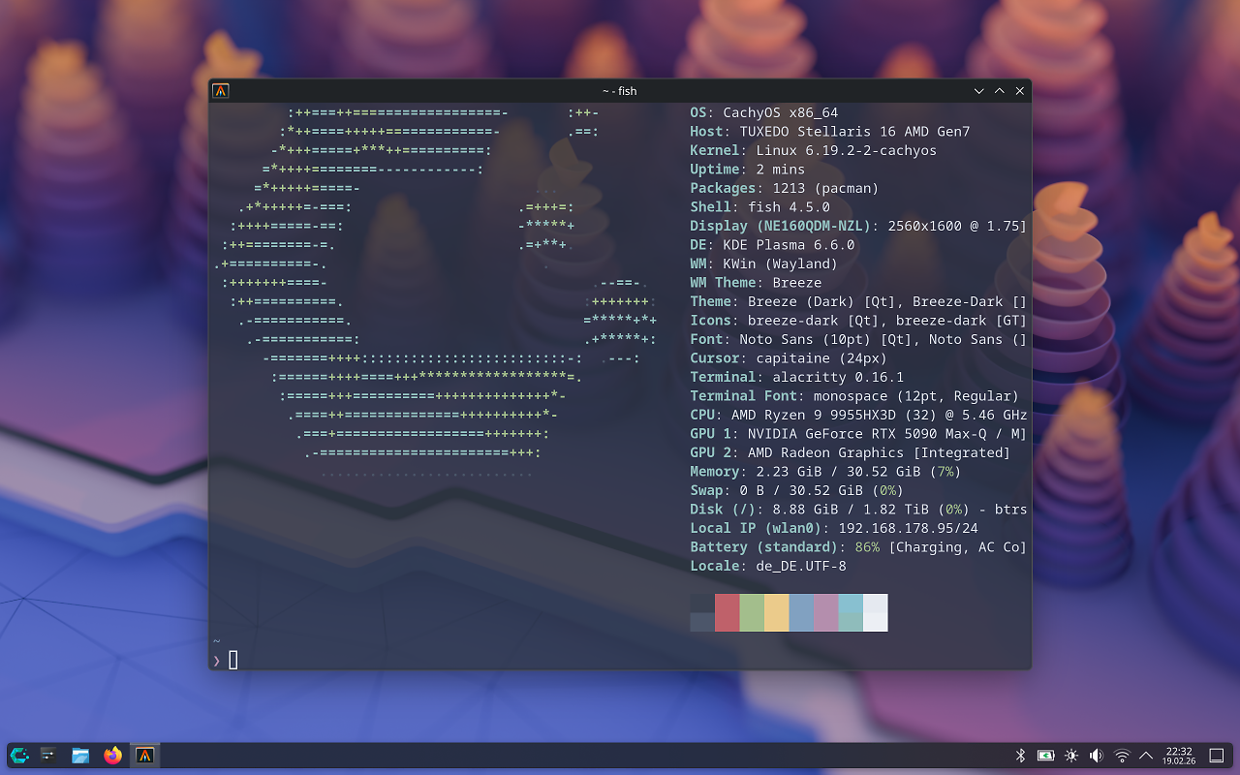
Task: Open the Dolphin file manager from taskbar
Action: 80,755
